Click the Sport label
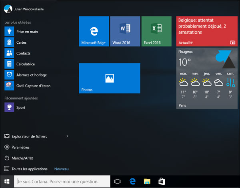This screenshot has height=188, width=240. [x=21, y=107]
